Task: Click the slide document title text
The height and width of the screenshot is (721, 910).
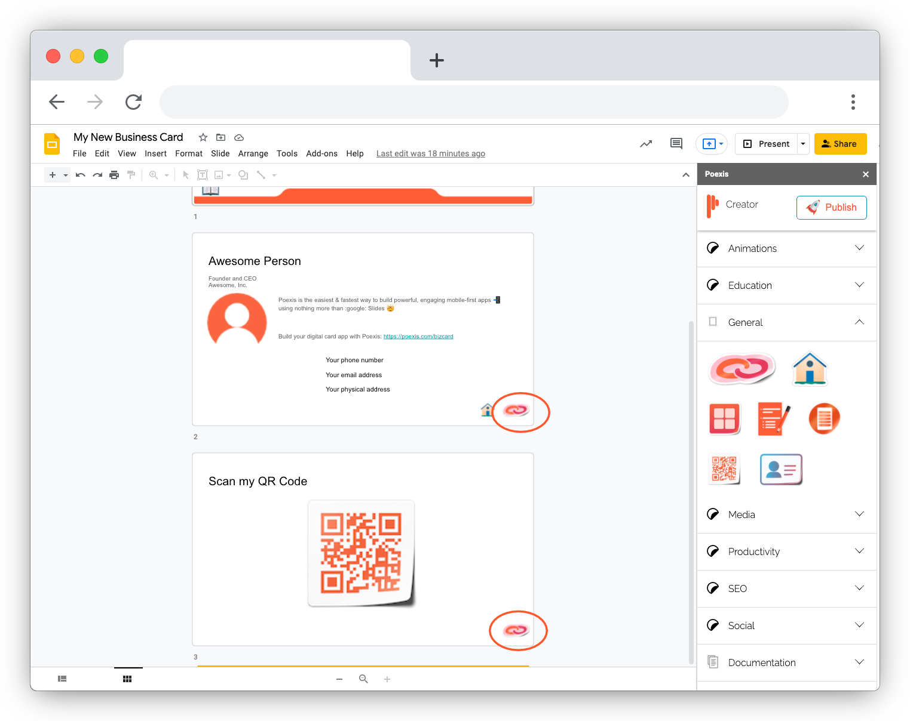Action: click(128, 137)
